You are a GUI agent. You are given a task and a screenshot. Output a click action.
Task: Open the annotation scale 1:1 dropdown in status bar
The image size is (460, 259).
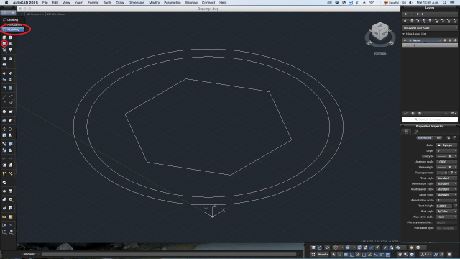pos(426,254)
